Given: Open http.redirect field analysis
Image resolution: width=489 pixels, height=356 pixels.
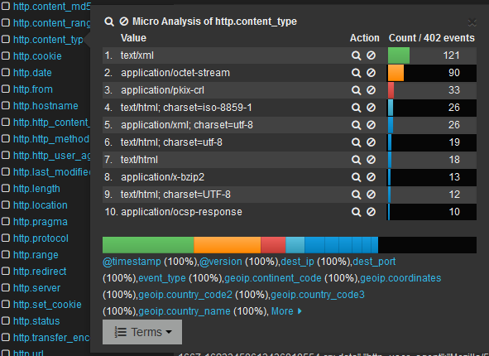Looking at the screenshot, I should 40,271.
